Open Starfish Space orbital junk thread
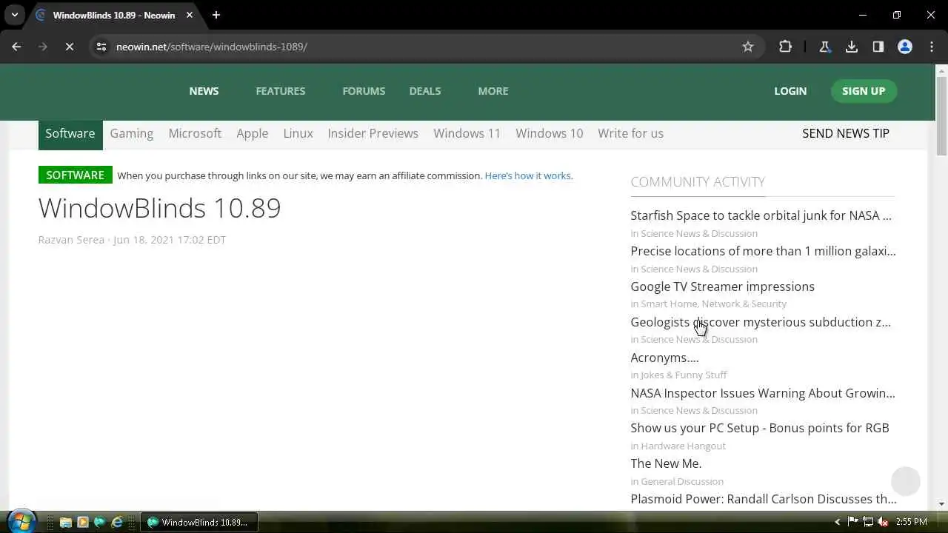 (x=761, y=215)
